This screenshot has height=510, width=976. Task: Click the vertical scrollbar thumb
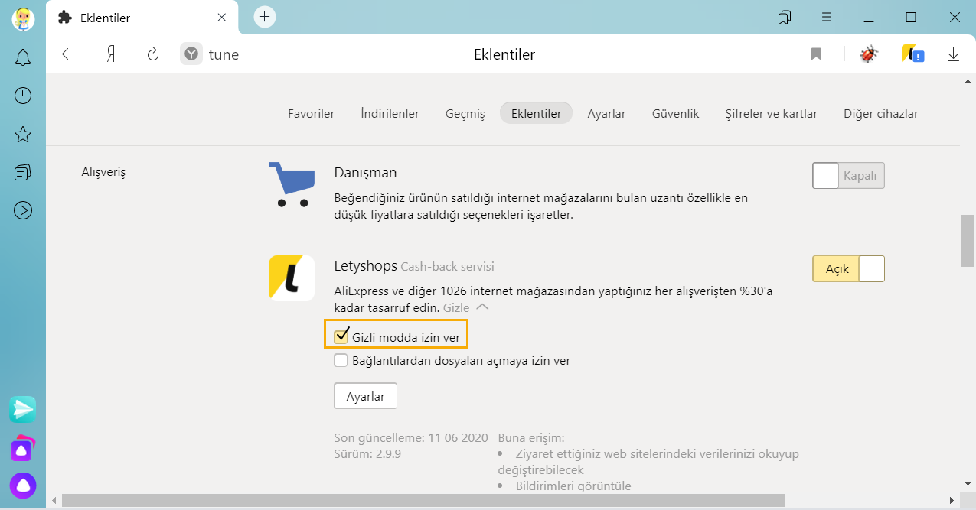click(x=968, y=242)
